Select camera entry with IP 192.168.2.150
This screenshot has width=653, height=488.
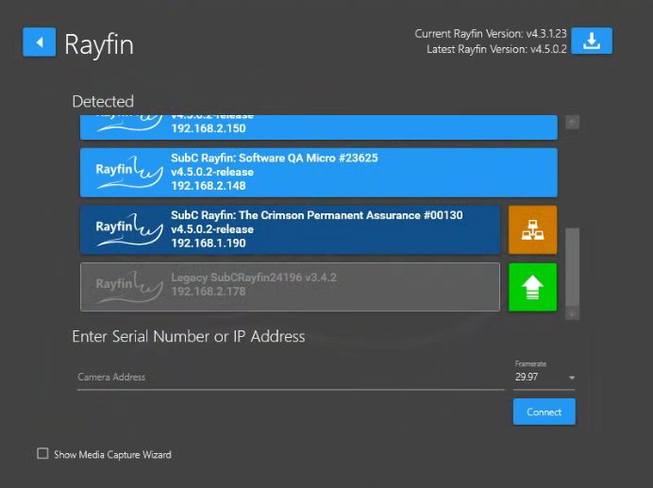[319, 127]
